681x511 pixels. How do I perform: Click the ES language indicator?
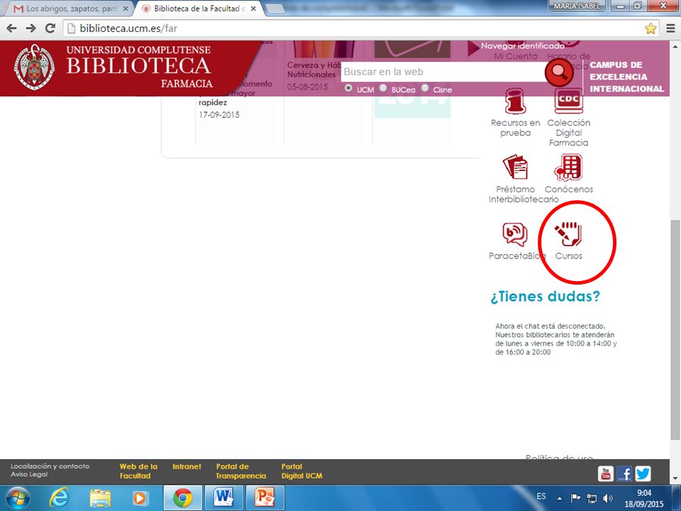tap(541, 496)
